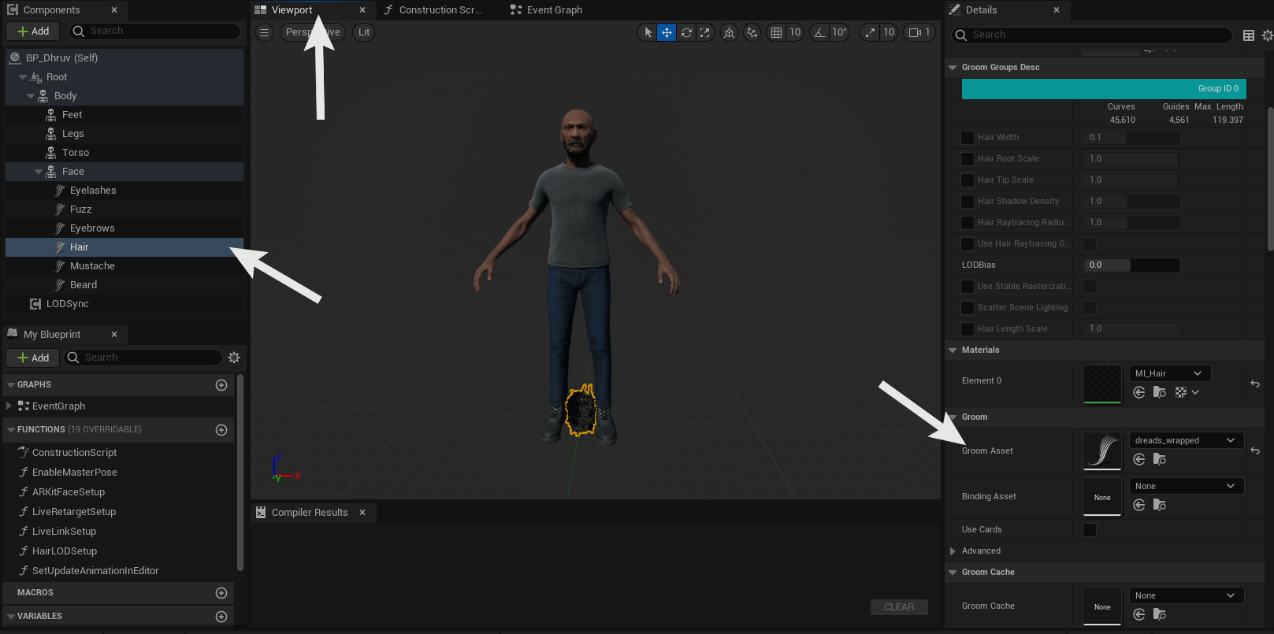Open MI_Hair material dropdown
Viewport: 1274px width, 634px height.
(x=1170, y=373)
